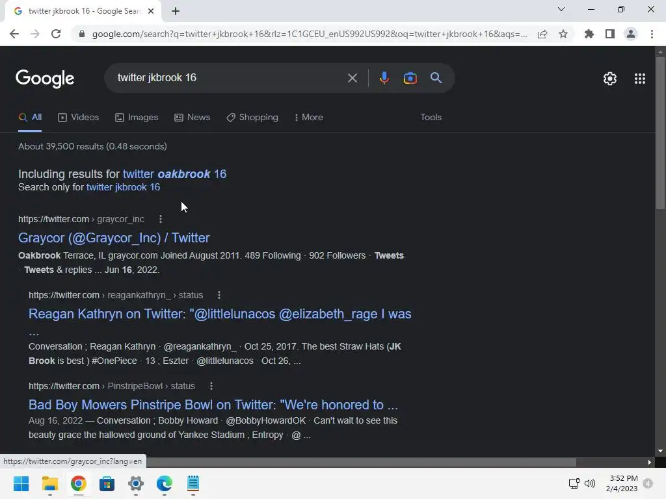This screenshot has height=499, width=666.
Task: Open the clock showing 3:52 PM
Action: point(621,483)
